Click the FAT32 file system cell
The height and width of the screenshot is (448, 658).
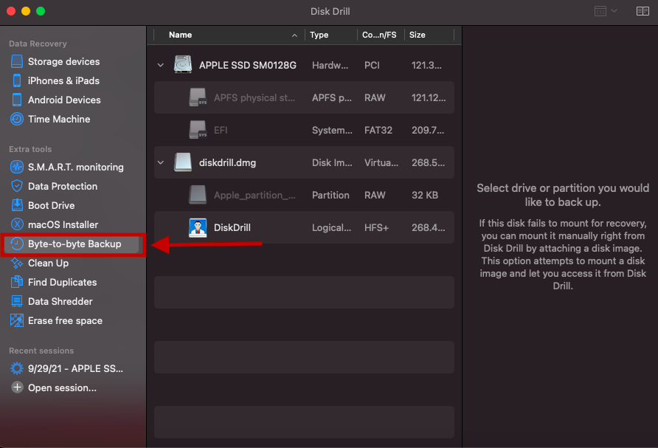pos(378,130)
